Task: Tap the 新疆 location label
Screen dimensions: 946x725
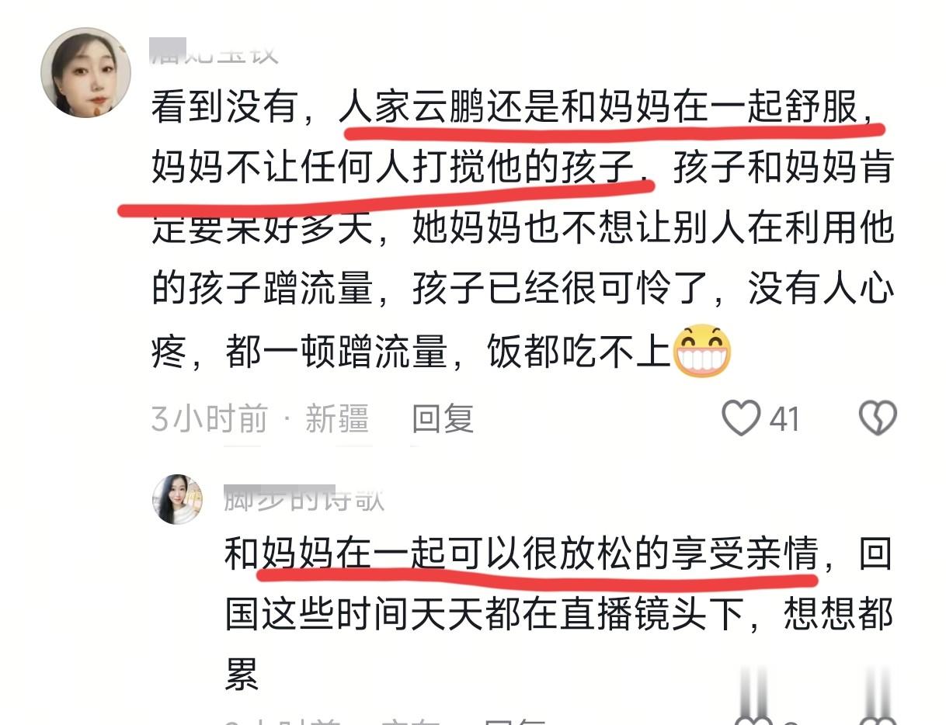Action: (336, 419)
